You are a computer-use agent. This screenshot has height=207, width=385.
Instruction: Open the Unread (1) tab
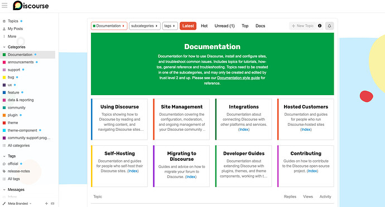(x=224, y=26)
